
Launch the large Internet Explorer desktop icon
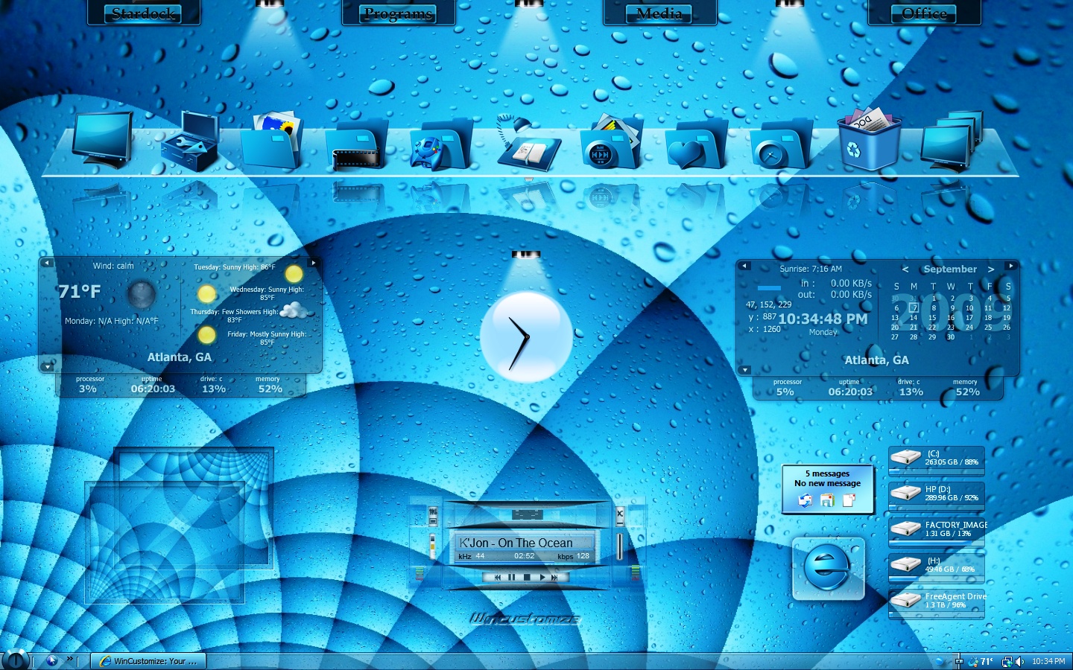click(828, 569)
